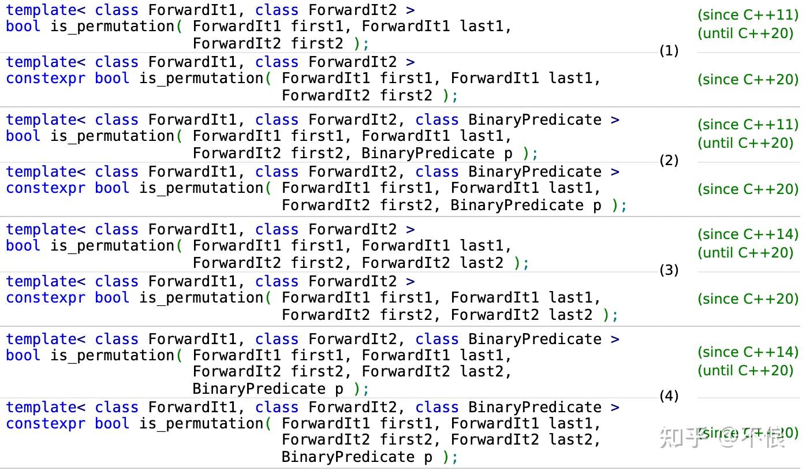Select "(since C++11)" beside overload (1)

(748, 15)
